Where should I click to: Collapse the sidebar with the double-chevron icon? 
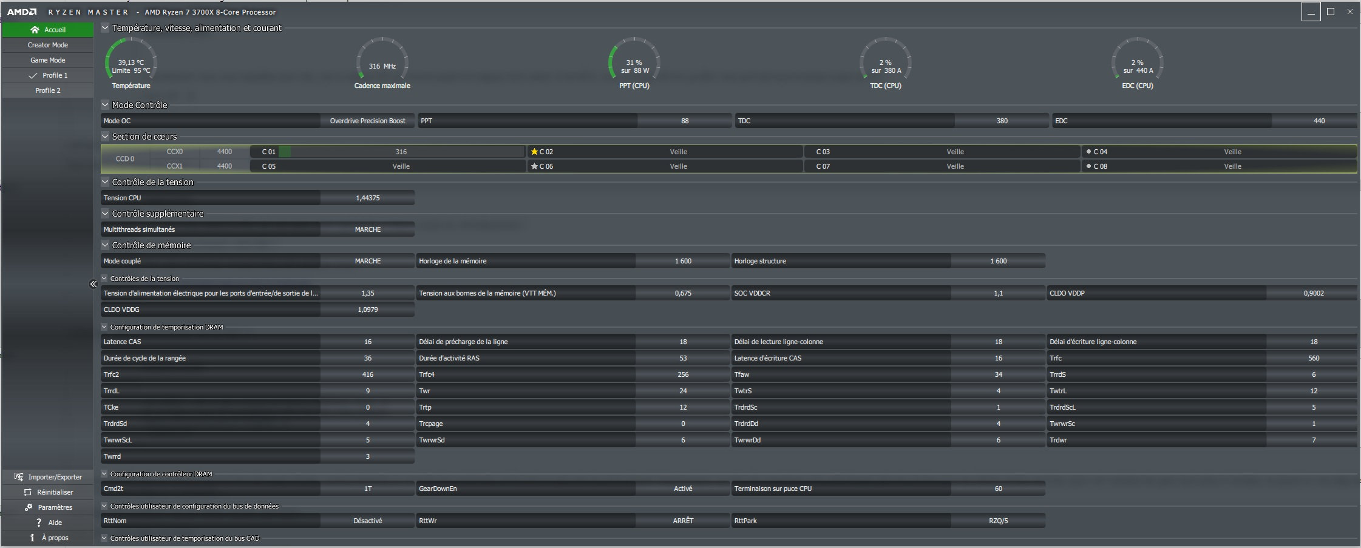pos(93,284)
